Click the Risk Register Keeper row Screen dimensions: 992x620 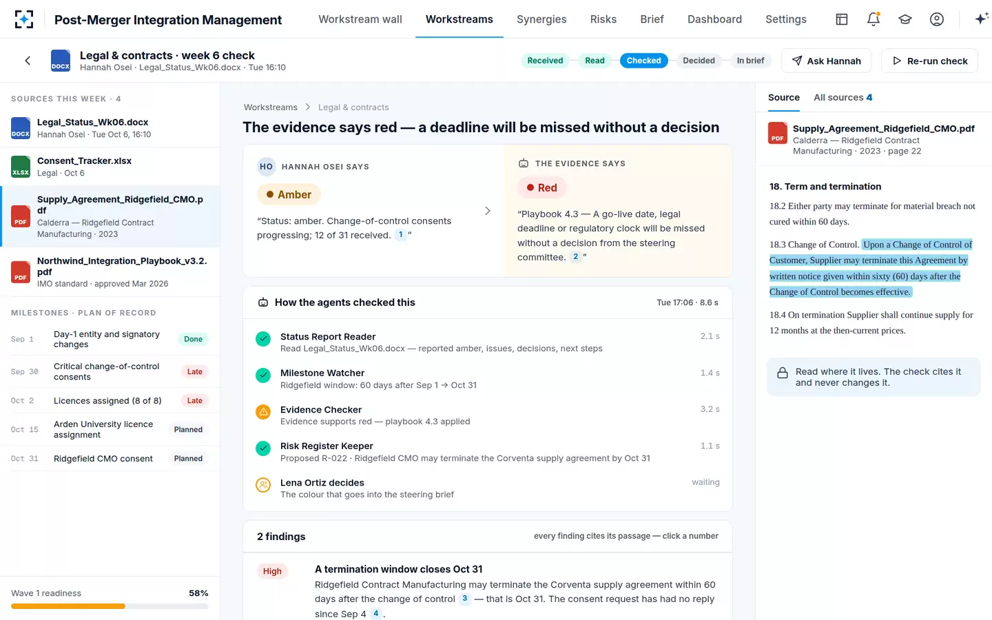pyautogui.click(x=488, y=451)
